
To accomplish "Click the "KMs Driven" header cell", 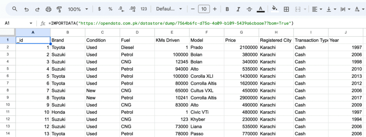I will pos(172,40).
